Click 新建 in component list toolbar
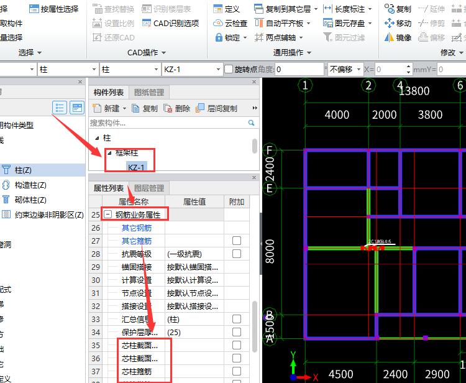This screenshot has width=466, height=383. click(x=106, y=108)
